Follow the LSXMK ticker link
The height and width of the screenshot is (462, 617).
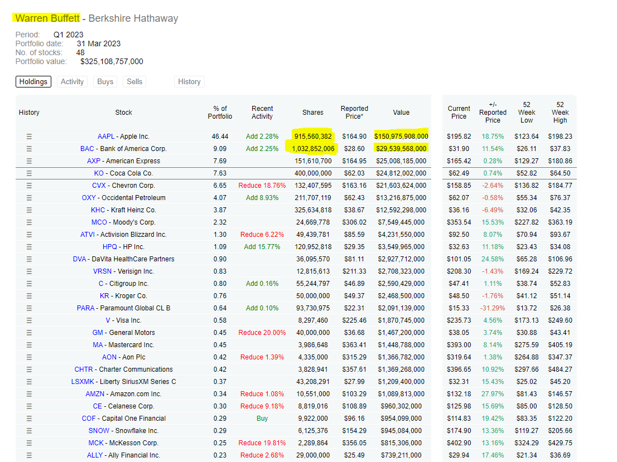tap(83, 382)
